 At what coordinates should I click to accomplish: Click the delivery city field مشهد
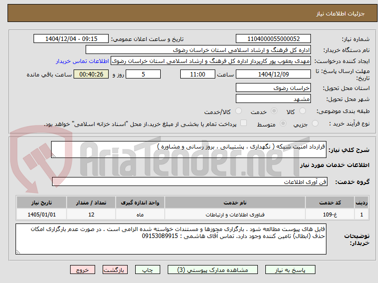(x=273, y=98)
